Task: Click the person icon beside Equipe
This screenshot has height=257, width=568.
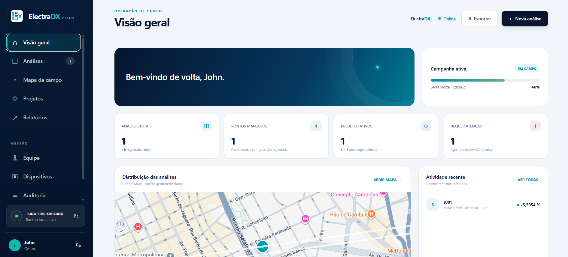Action: pyautogui.click(x=15, y=158)
